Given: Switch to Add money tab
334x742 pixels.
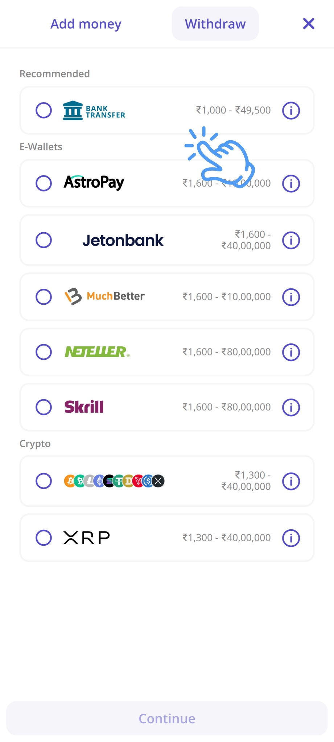Looking at the screenshot, I should (x=86, y=24).
